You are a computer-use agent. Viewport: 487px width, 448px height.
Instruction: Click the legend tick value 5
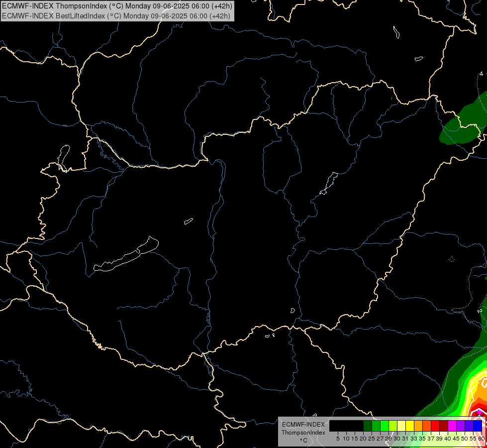tap(338, 439)
